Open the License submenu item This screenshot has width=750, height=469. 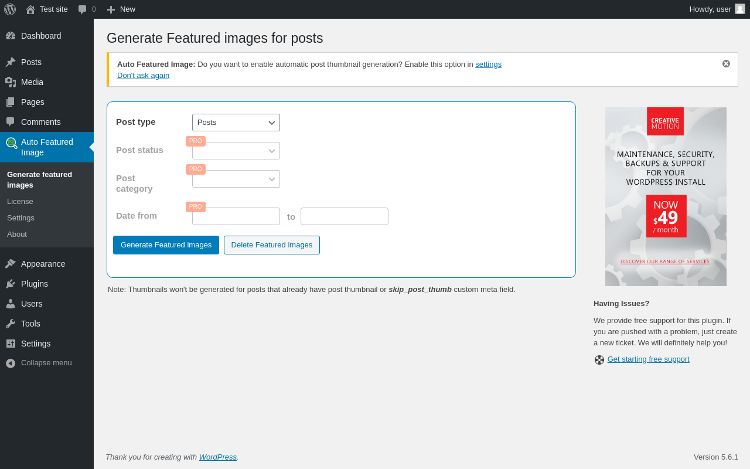[20, 202]
